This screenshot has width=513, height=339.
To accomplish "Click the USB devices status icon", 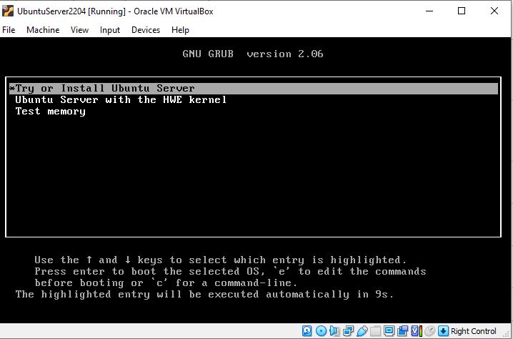I will [362, 331].
